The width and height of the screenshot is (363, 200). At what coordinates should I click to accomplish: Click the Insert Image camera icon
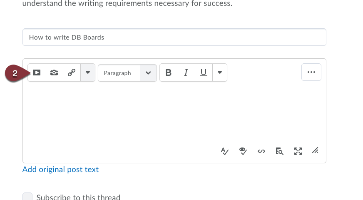pyautogui.click(x=54, y=72)
